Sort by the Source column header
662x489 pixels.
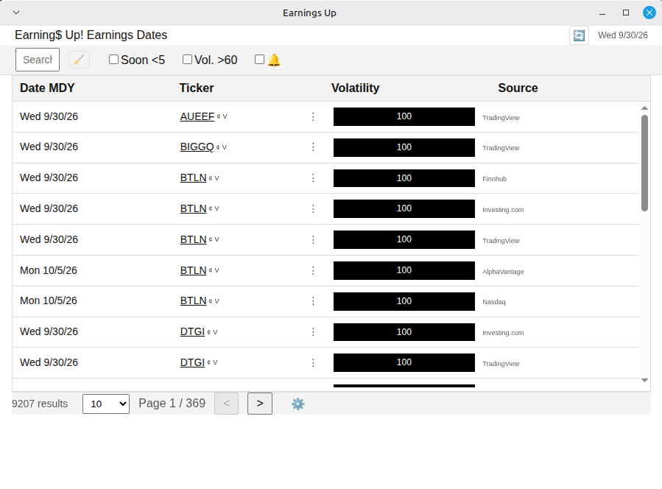[x=518, y=88]
